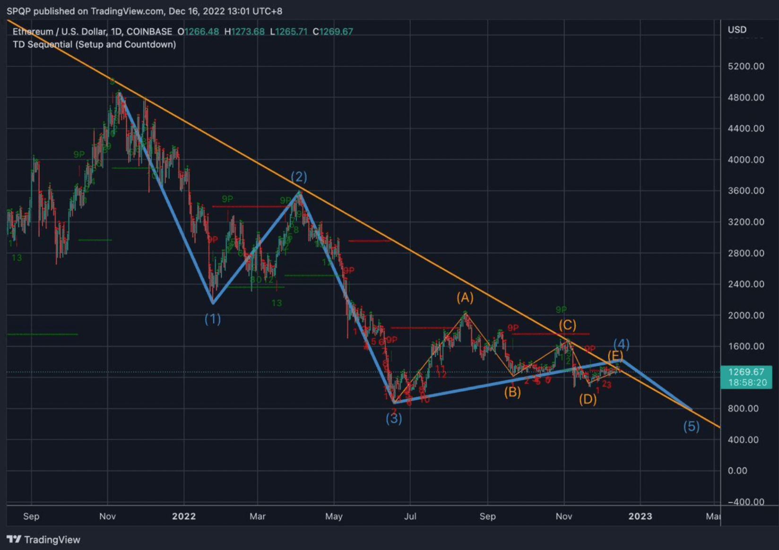Click the current price tag 1269.67

tap(746, 372)
